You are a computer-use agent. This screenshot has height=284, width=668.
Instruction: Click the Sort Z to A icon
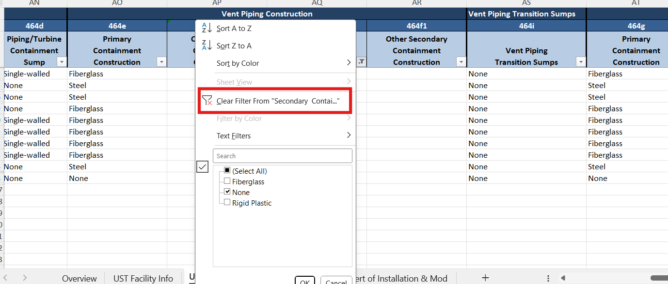[x=207, y=45]
